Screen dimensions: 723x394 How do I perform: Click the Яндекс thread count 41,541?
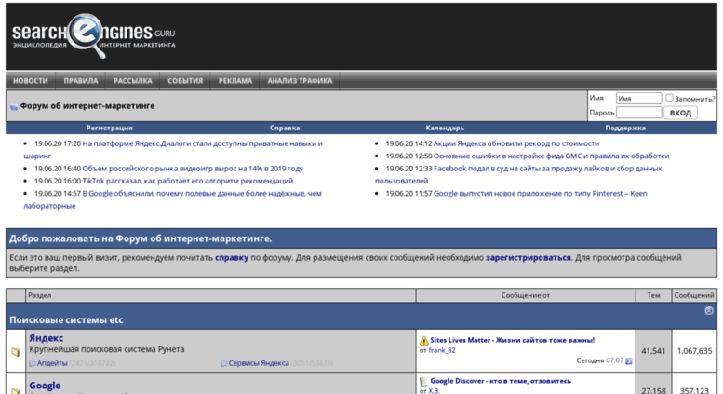click(653, 351)
